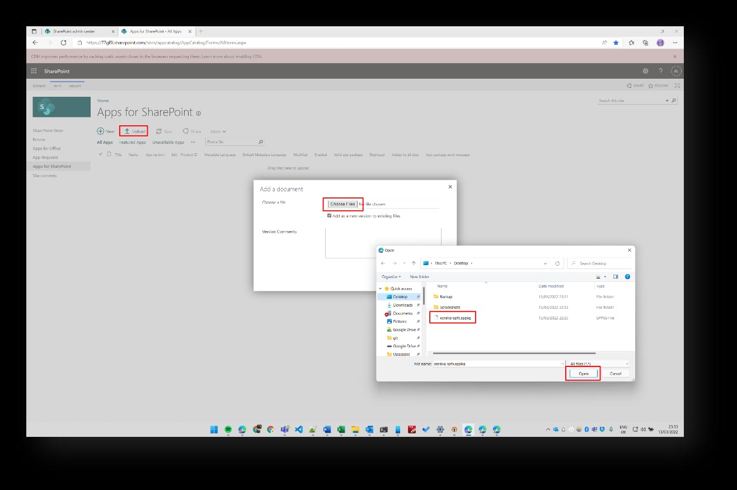Toggle Add as a new version checkbox
737x490 pixels.
click(329, 215)
